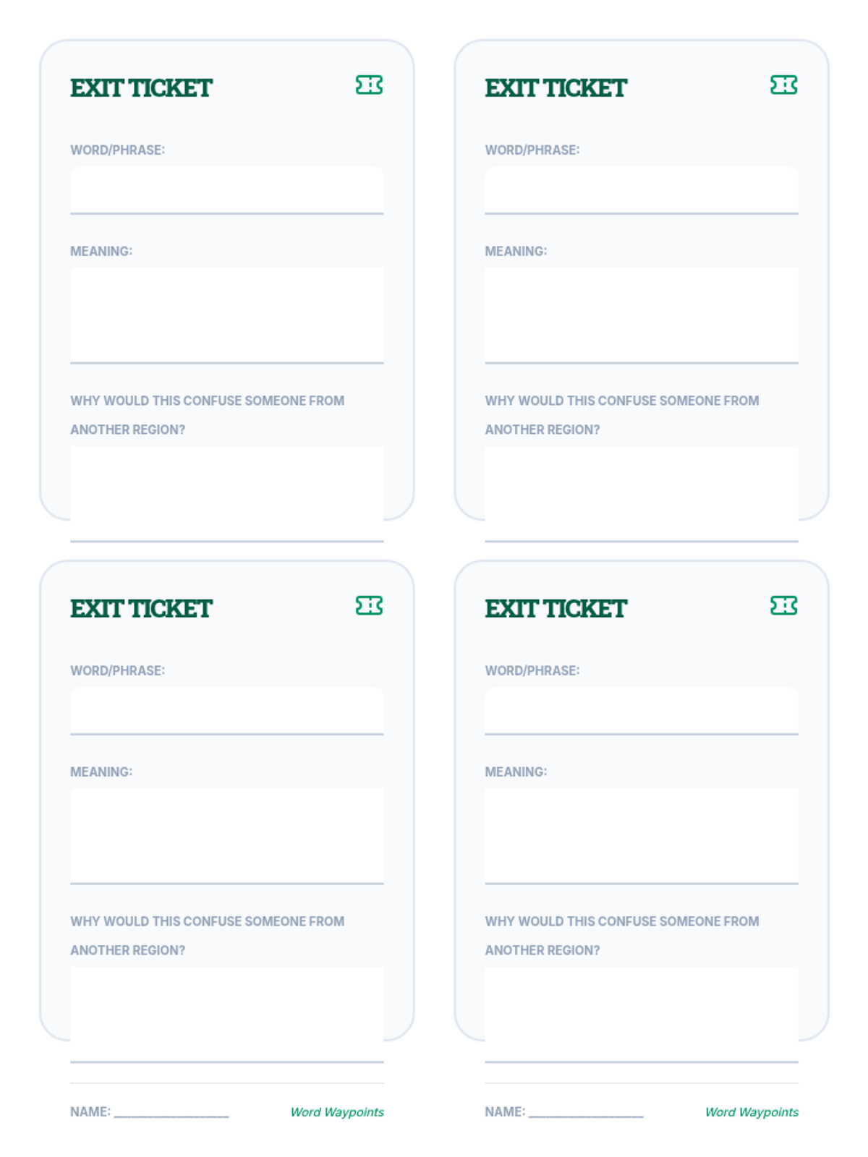Click the Name line at bottom left
The height and width of the screenshot is (1157, 868).
(171, 1114)
